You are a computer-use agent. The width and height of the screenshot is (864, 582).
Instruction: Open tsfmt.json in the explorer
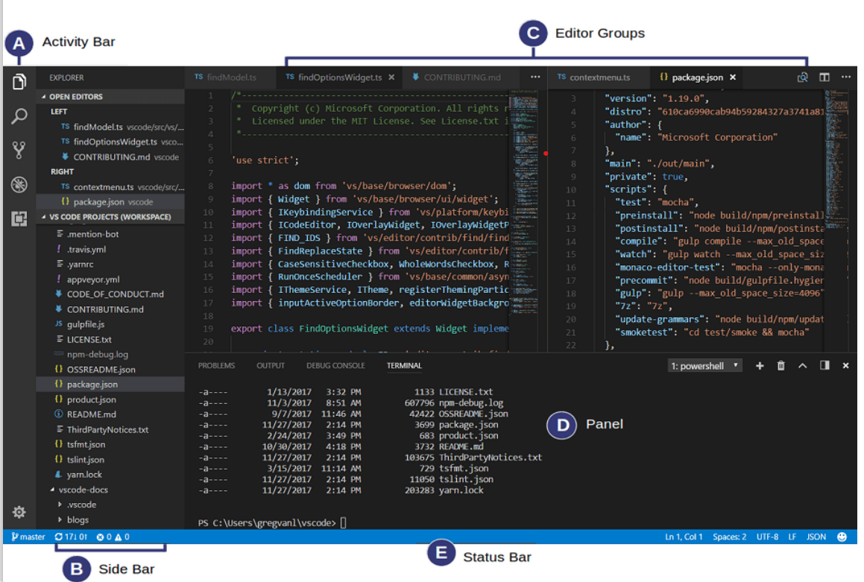[x=110, y=444]
